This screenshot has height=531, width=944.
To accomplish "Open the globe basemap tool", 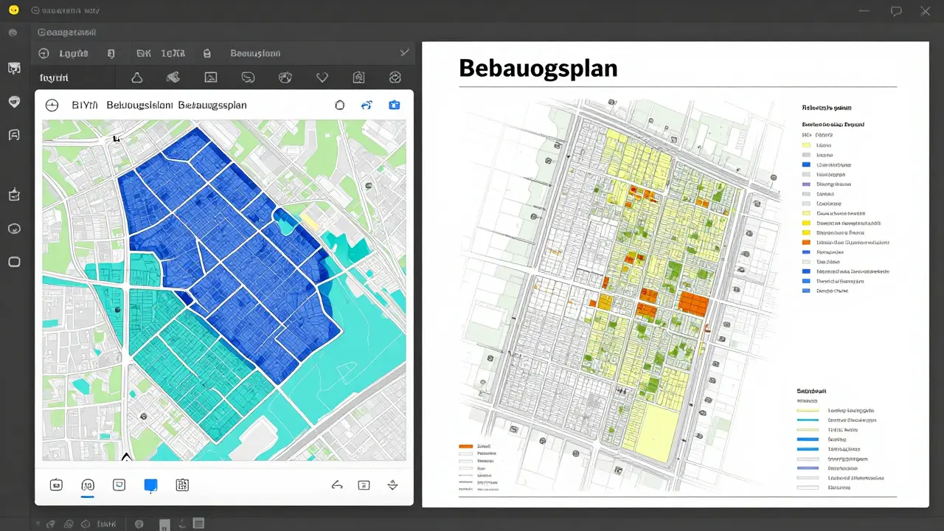I will [285, 77].
